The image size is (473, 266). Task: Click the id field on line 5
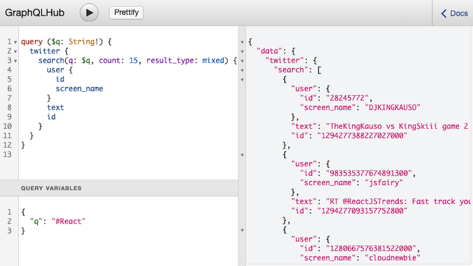[59, 79]
